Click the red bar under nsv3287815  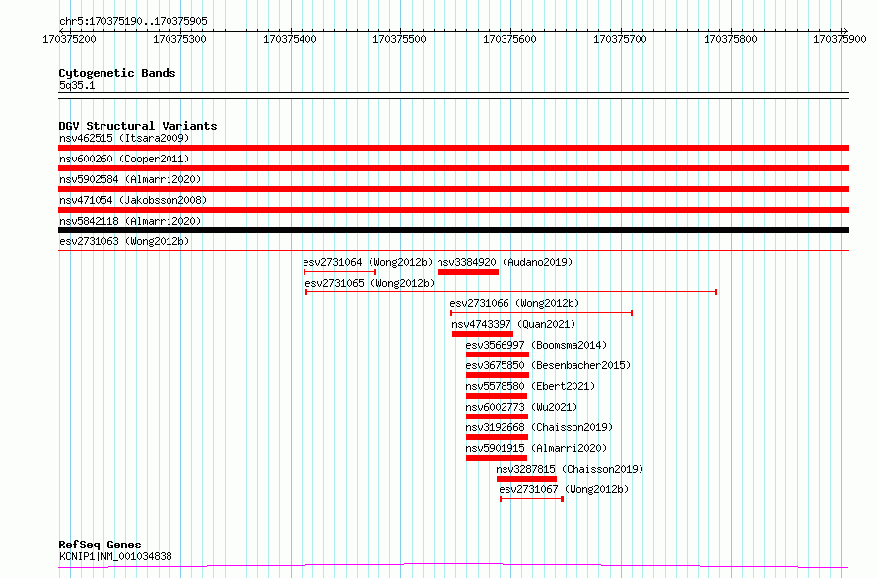coord(527,479)
